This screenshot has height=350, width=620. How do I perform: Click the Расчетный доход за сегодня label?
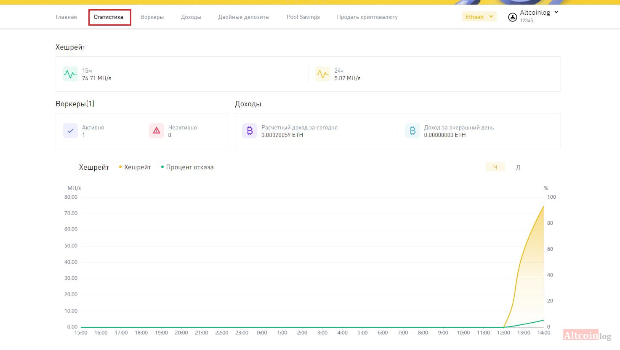point(299,128)
